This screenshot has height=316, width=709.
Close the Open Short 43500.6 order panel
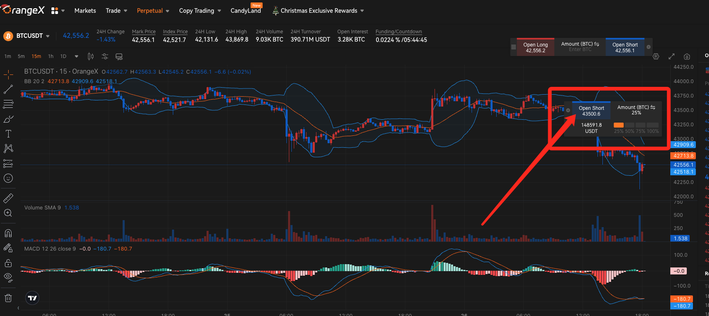(x=568, y=110)
